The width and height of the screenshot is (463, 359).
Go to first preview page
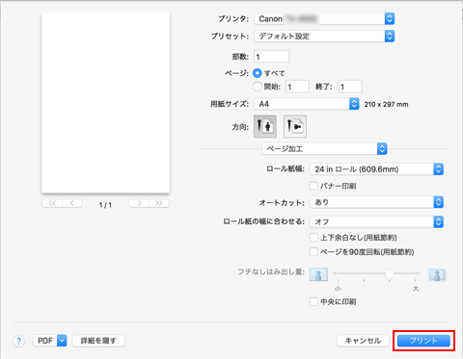coord(52,203)
